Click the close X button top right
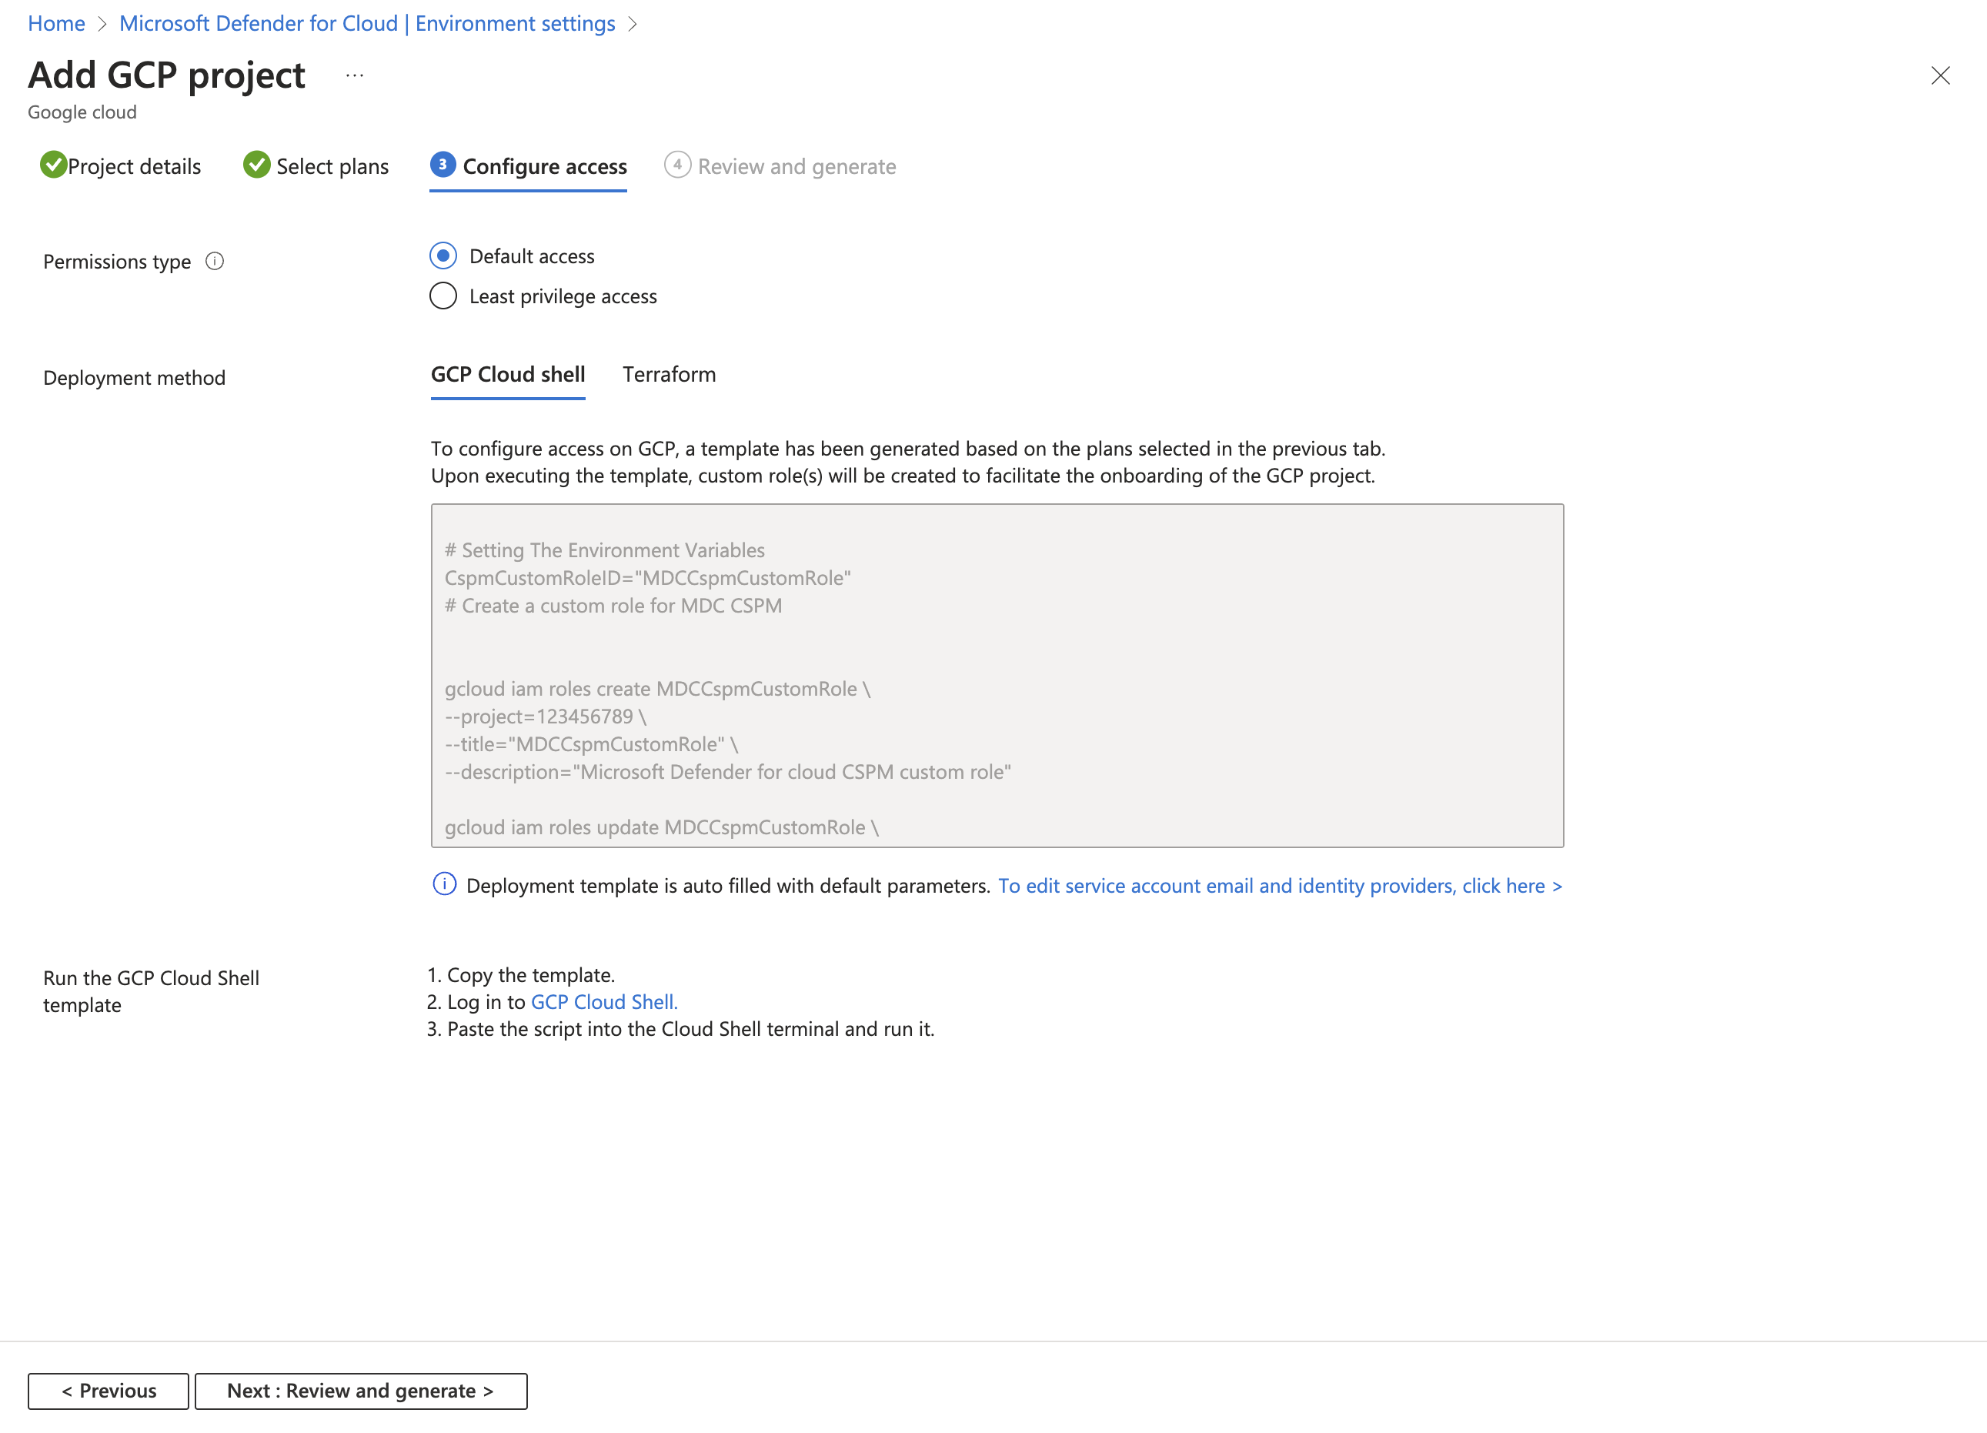 pos(1941,74)
